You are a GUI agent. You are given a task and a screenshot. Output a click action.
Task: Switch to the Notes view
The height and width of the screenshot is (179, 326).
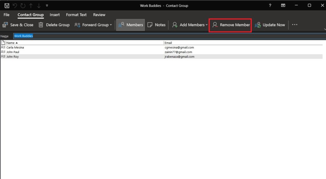tap(157, 25)
